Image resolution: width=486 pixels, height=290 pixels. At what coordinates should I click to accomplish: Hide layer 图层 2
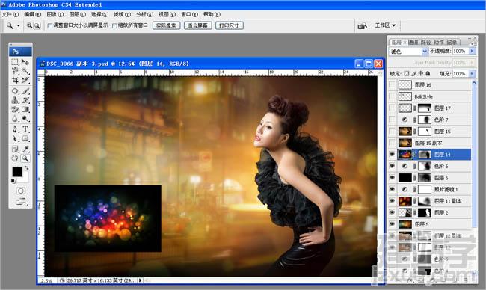(393, 212)
